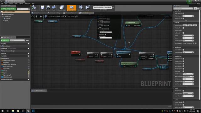Screen dimensions: 201x113
Task: Toggle Can be Damaged checkbox
Action: (x=183, y=102)
